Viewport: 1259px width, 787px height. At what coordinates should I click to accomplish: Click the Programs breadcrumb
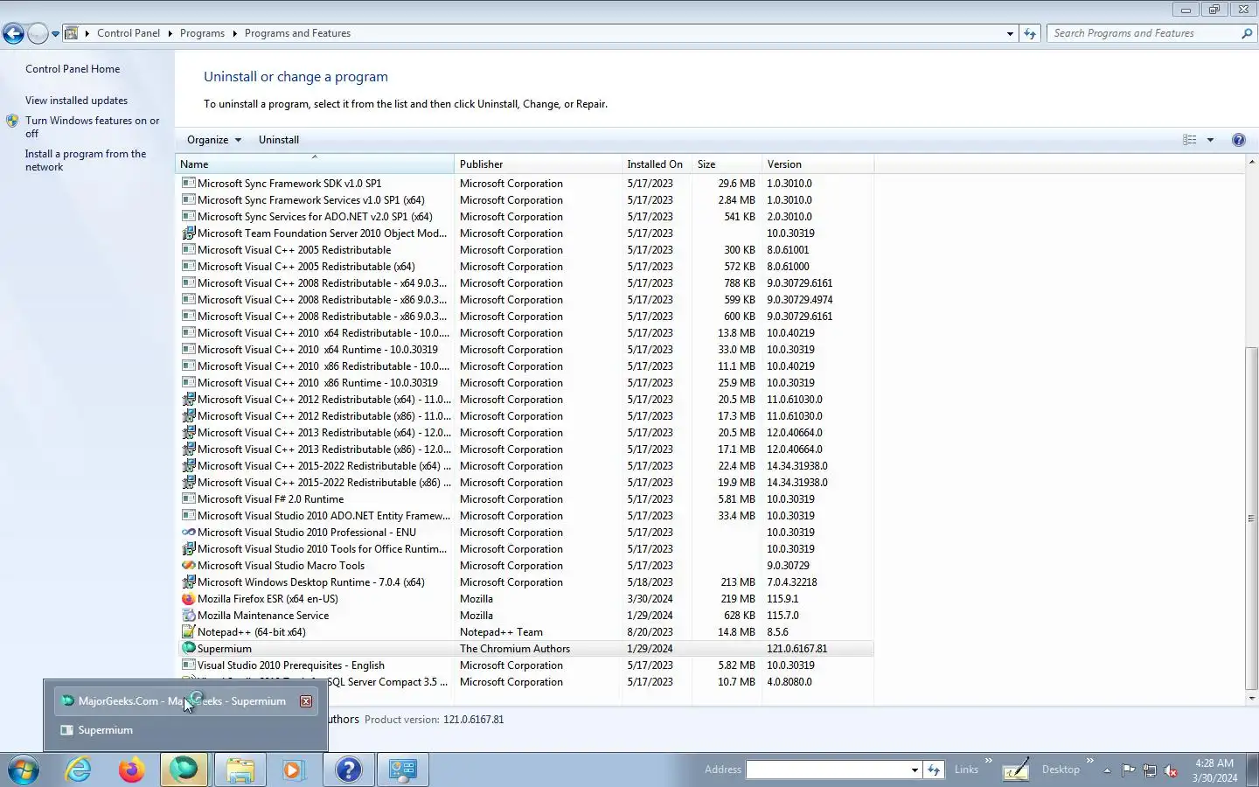[202, 33]
